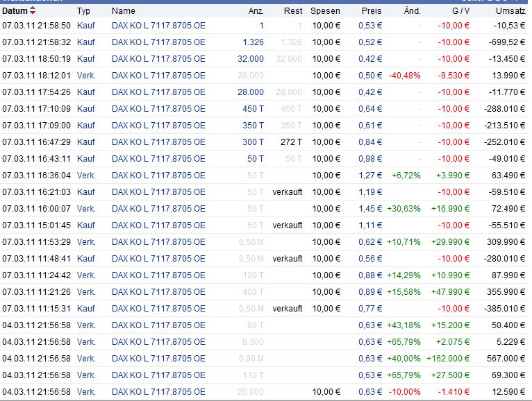This screenshot has height=401, width=532.
Task: Click quantity 450 T in 17:10:09 row
Action: click(x=253, y=109)
